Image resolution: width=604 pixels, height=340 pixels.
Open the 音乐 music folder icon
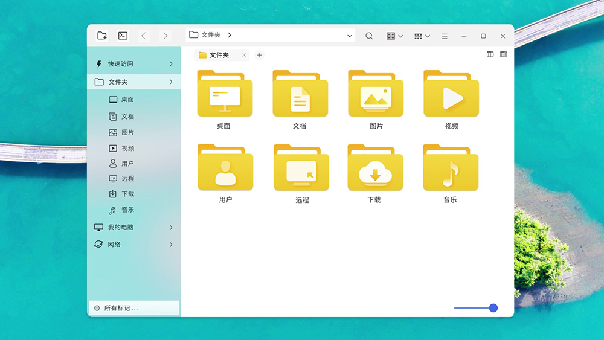[x=451, y=168]
